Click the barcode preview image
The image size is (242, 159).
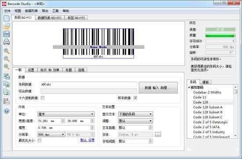[x=99, y=43]
